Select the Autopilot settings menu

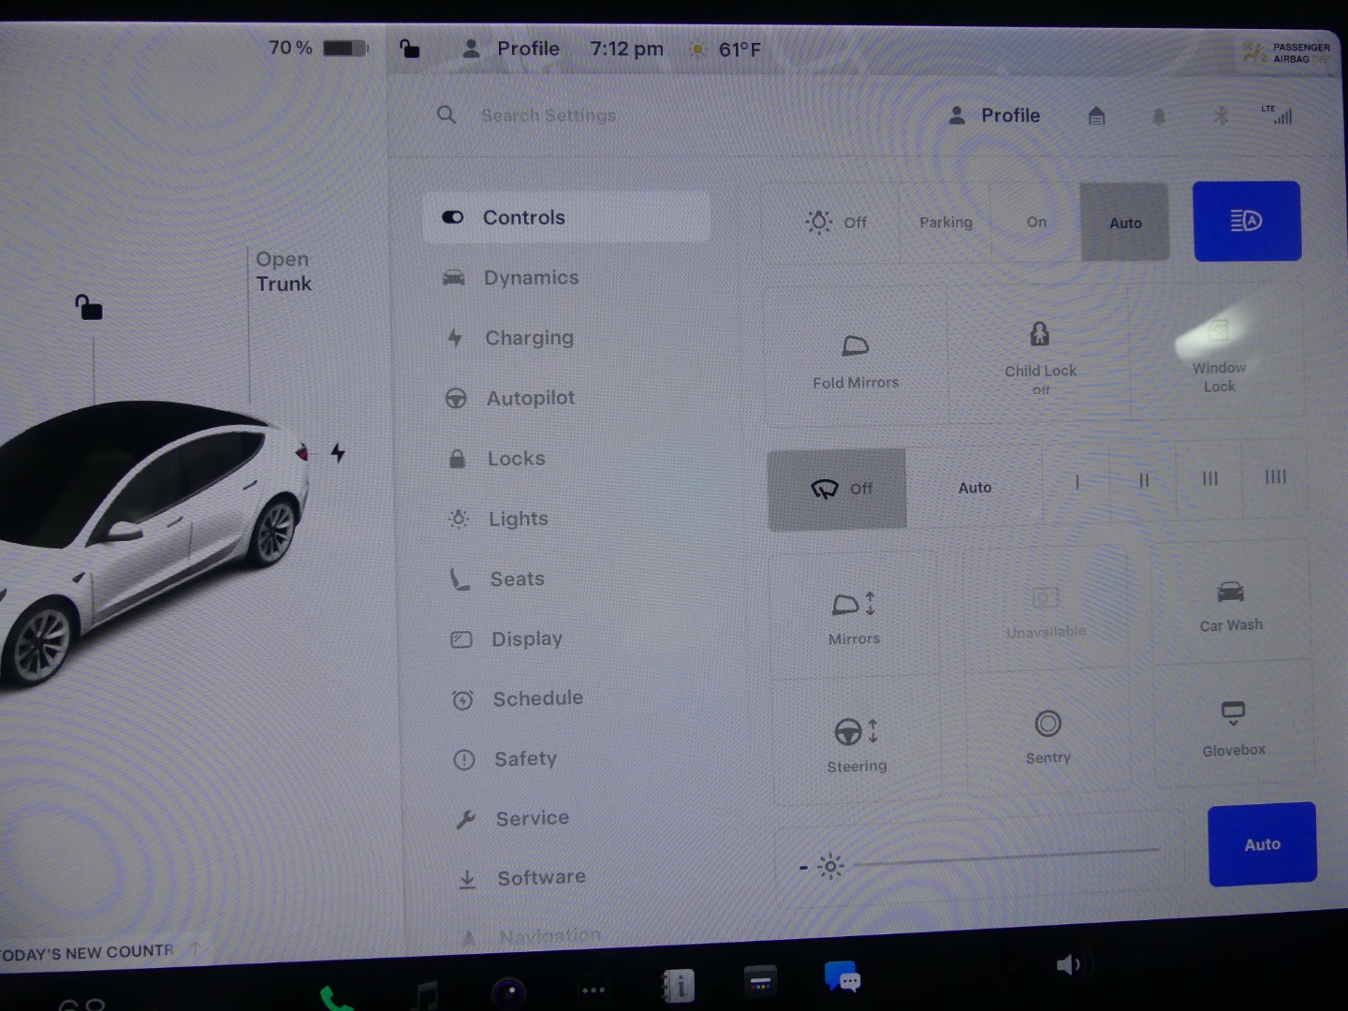(x=530, y=399)
